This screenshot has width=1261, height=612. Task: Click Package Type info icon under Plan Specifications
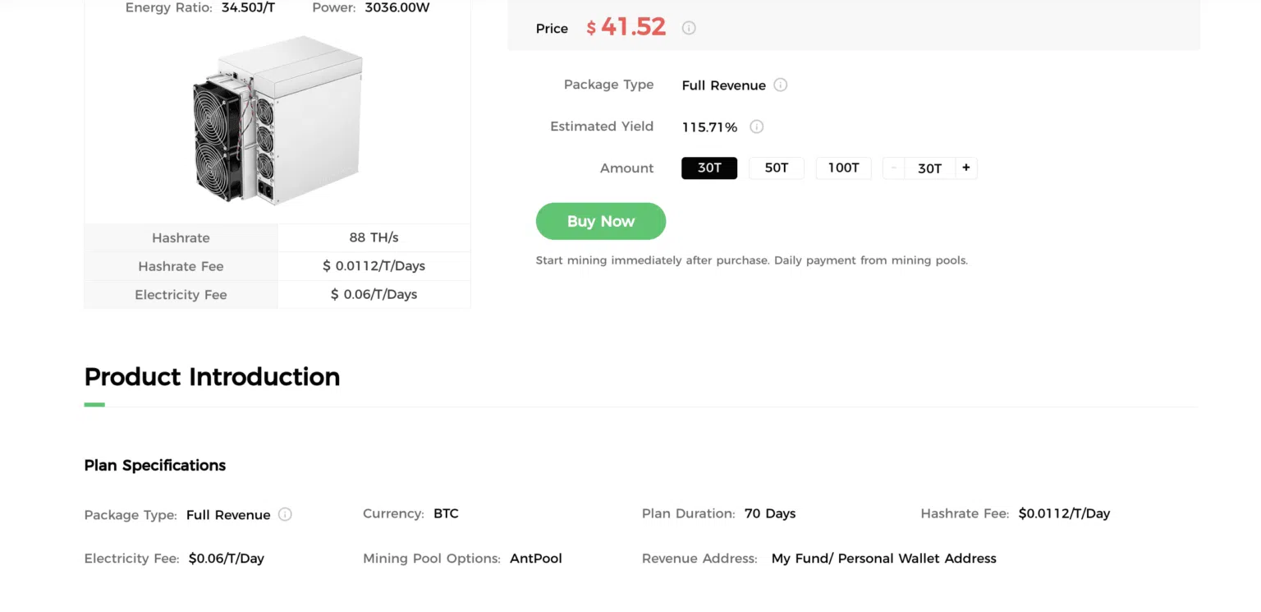(285, 514)
